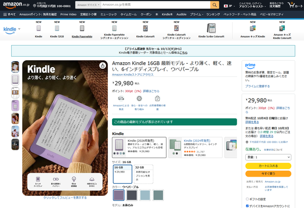Click the Amazonによる発送 delivery icon
Image resolution: width=304 pixels, height=208 pixels.
[x=121, y=99]
